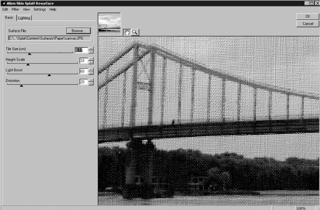Click Browse to choose surface file
This screenshot has height=210, width=320.
coord(78,31)
